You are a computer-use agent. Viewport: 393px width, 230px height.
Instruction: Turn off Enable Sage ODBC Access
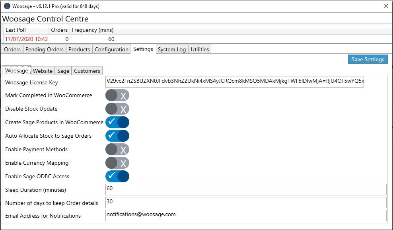pos(117,177)
